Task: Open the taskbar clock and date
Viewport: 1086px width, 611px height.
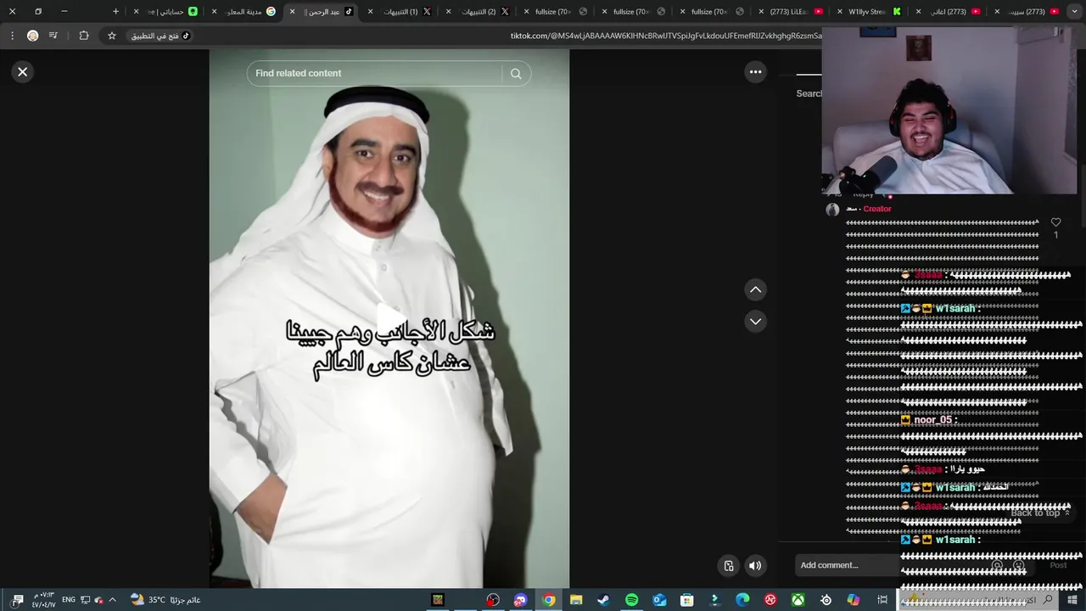Action: coord(44,600)
